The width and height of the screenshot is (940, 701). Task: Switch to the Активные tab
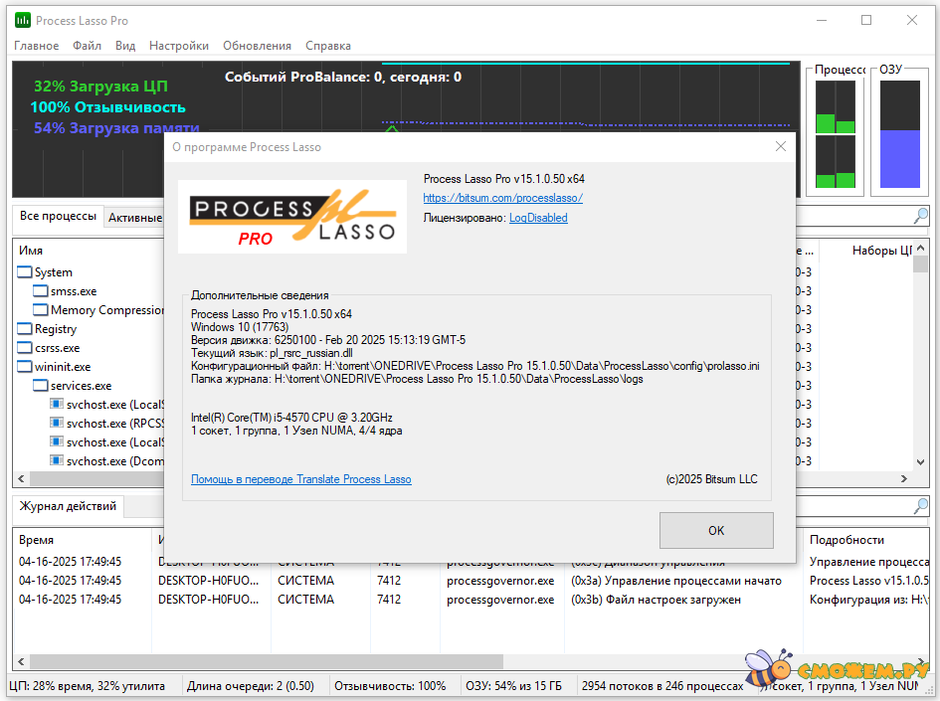pos(135,218)
